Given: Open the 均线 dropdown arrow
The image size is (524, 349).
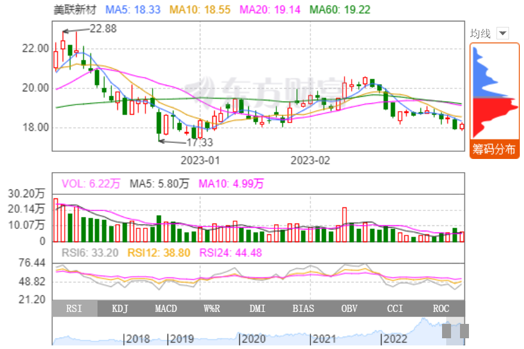Looking at the screenshot, I should [x=502, y=33].
